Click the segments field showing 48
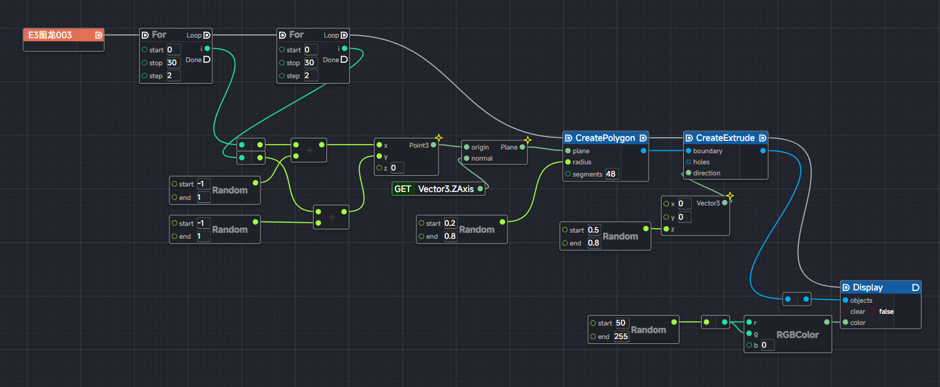The height and width of the screenshot is (387, 940). [612, 174]
